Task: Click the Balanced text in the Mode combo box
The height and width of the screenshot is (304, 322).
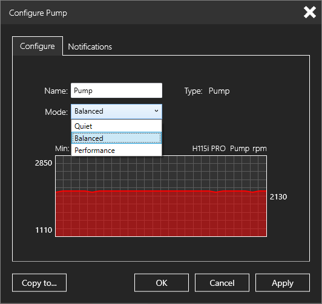Action: pos(89,111)
